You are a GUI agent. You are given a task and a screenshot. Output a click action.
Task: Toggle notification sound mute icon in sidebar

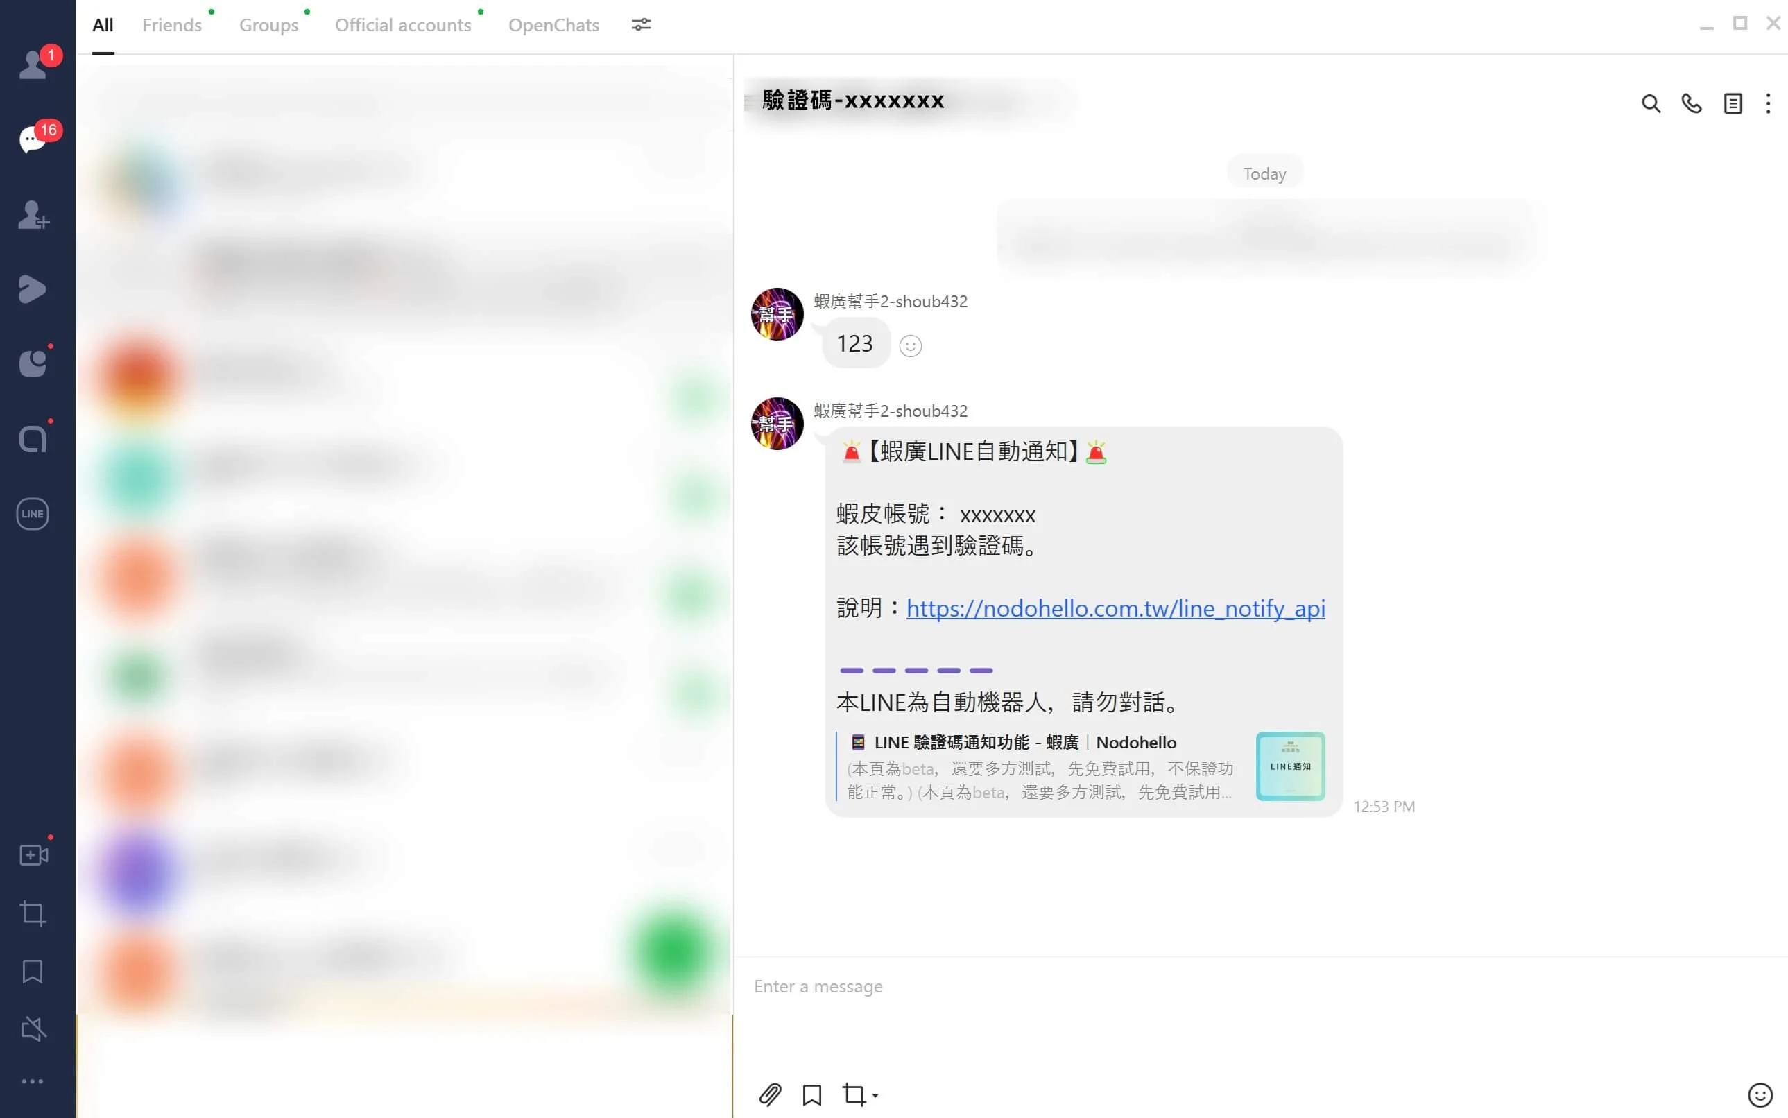[33, 1029]
